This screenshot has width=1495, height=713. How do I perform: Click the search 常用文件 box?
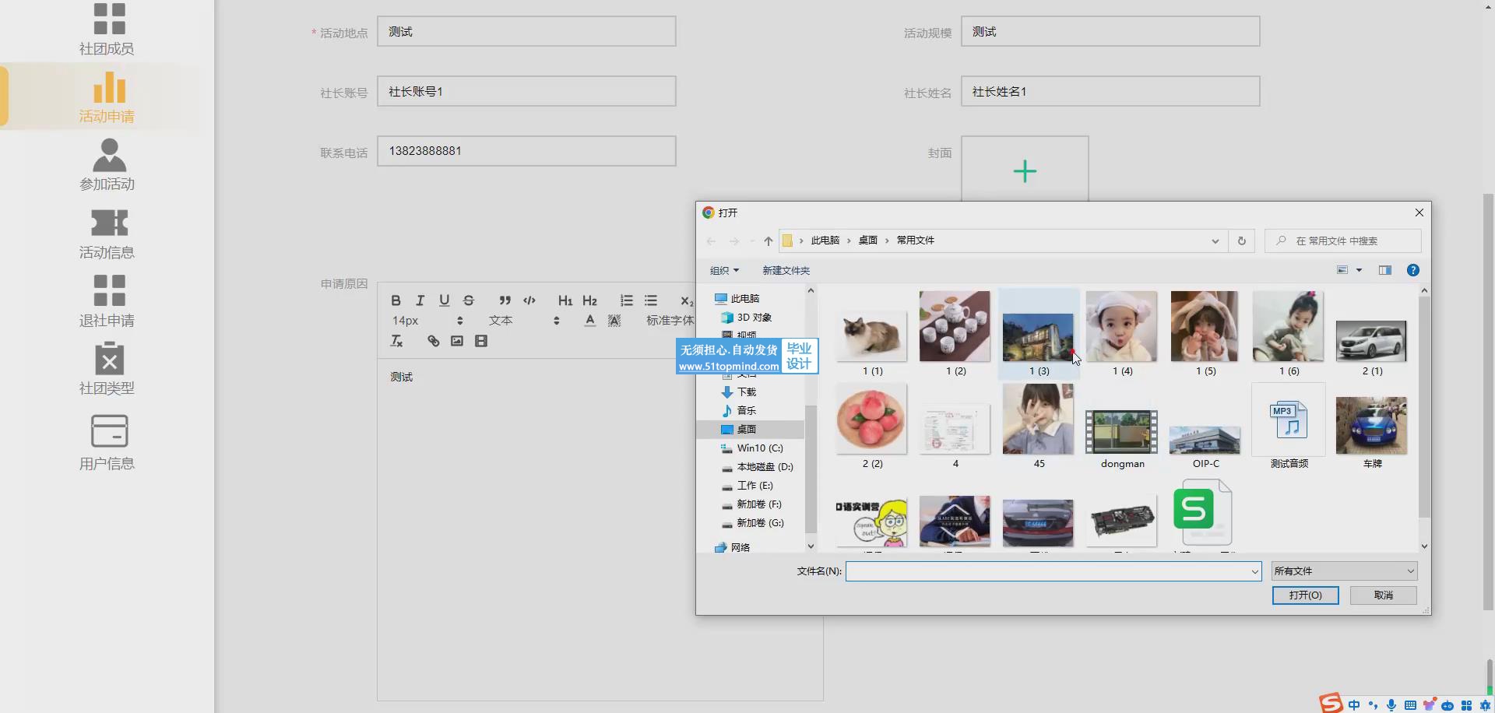point(1343,241)
